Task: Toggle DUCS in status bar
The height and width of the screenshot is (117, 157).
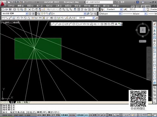Action: coord(86,115)
